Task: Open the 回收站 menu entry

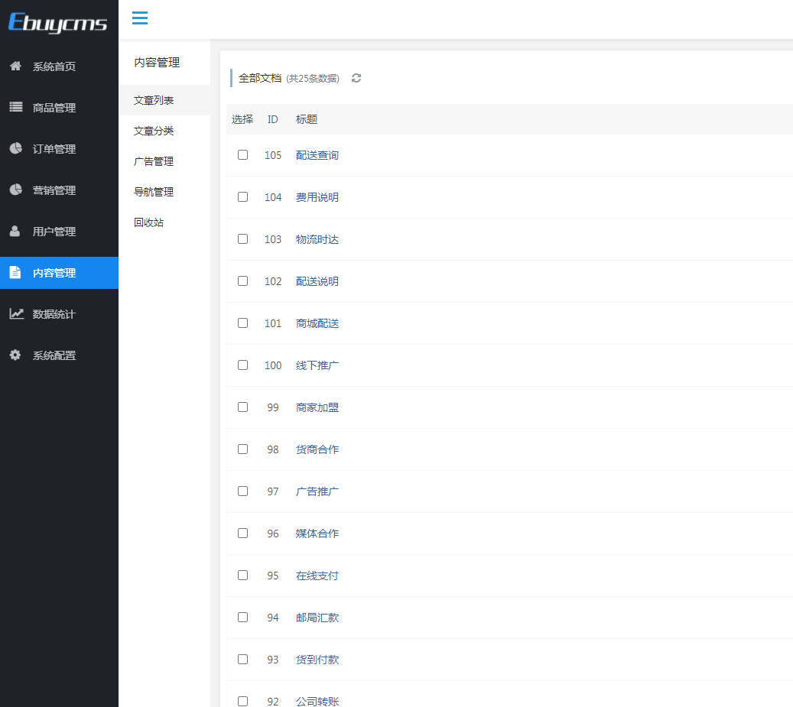Action: click(x=148, y=222)
